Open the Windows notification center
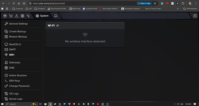The height and width of the screenshot is (106, 199). (195, 104)
